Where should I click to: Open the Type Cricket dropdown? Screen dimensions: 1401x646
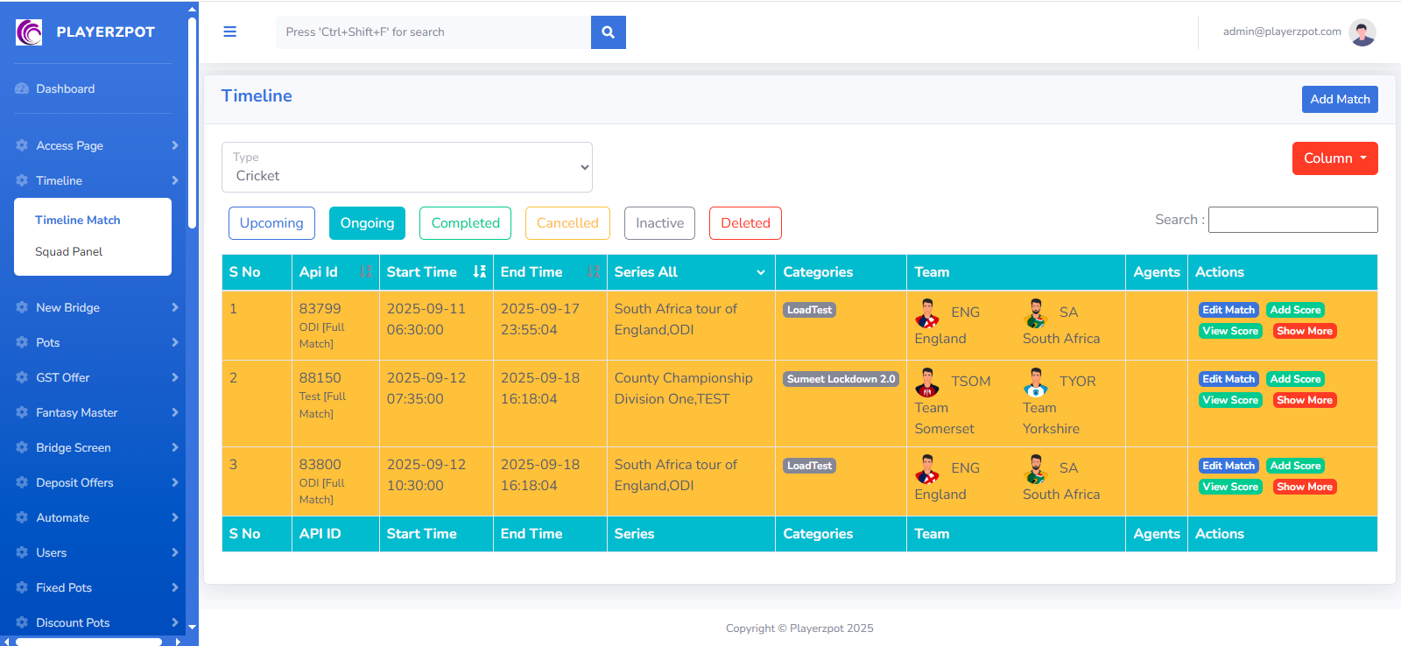pos(407,167)
